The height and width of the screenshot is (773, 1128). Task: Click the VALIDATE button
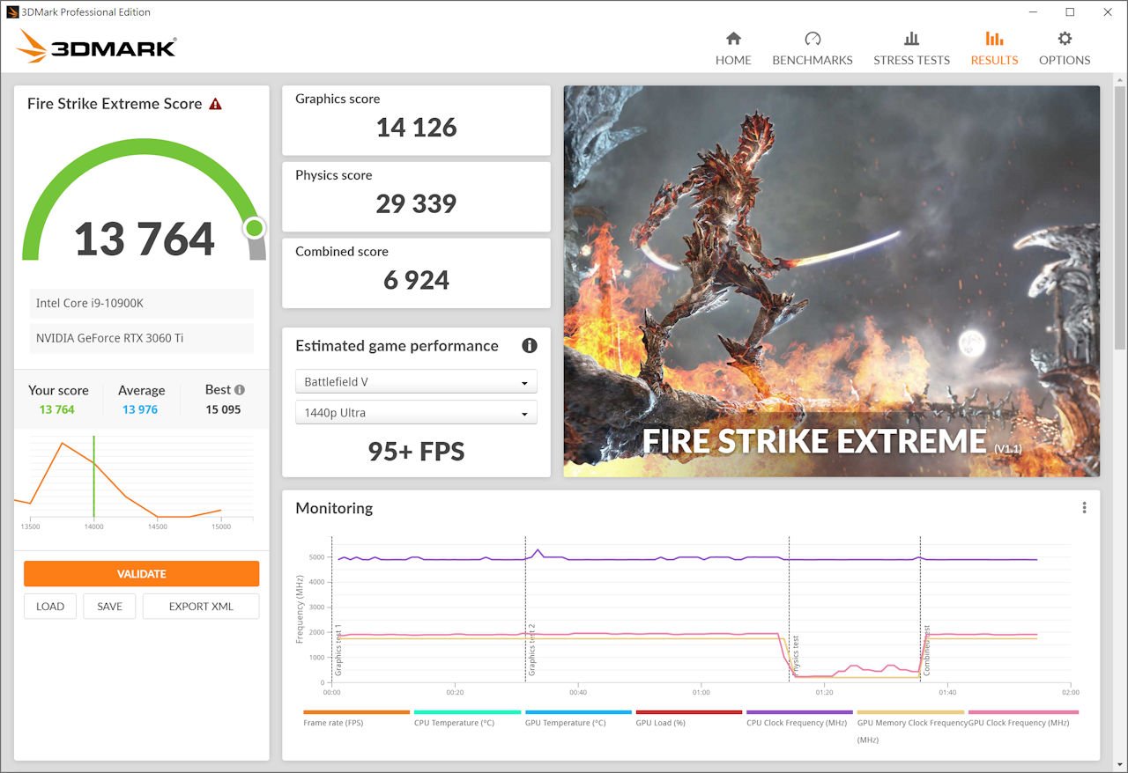[x=141, y=574]
